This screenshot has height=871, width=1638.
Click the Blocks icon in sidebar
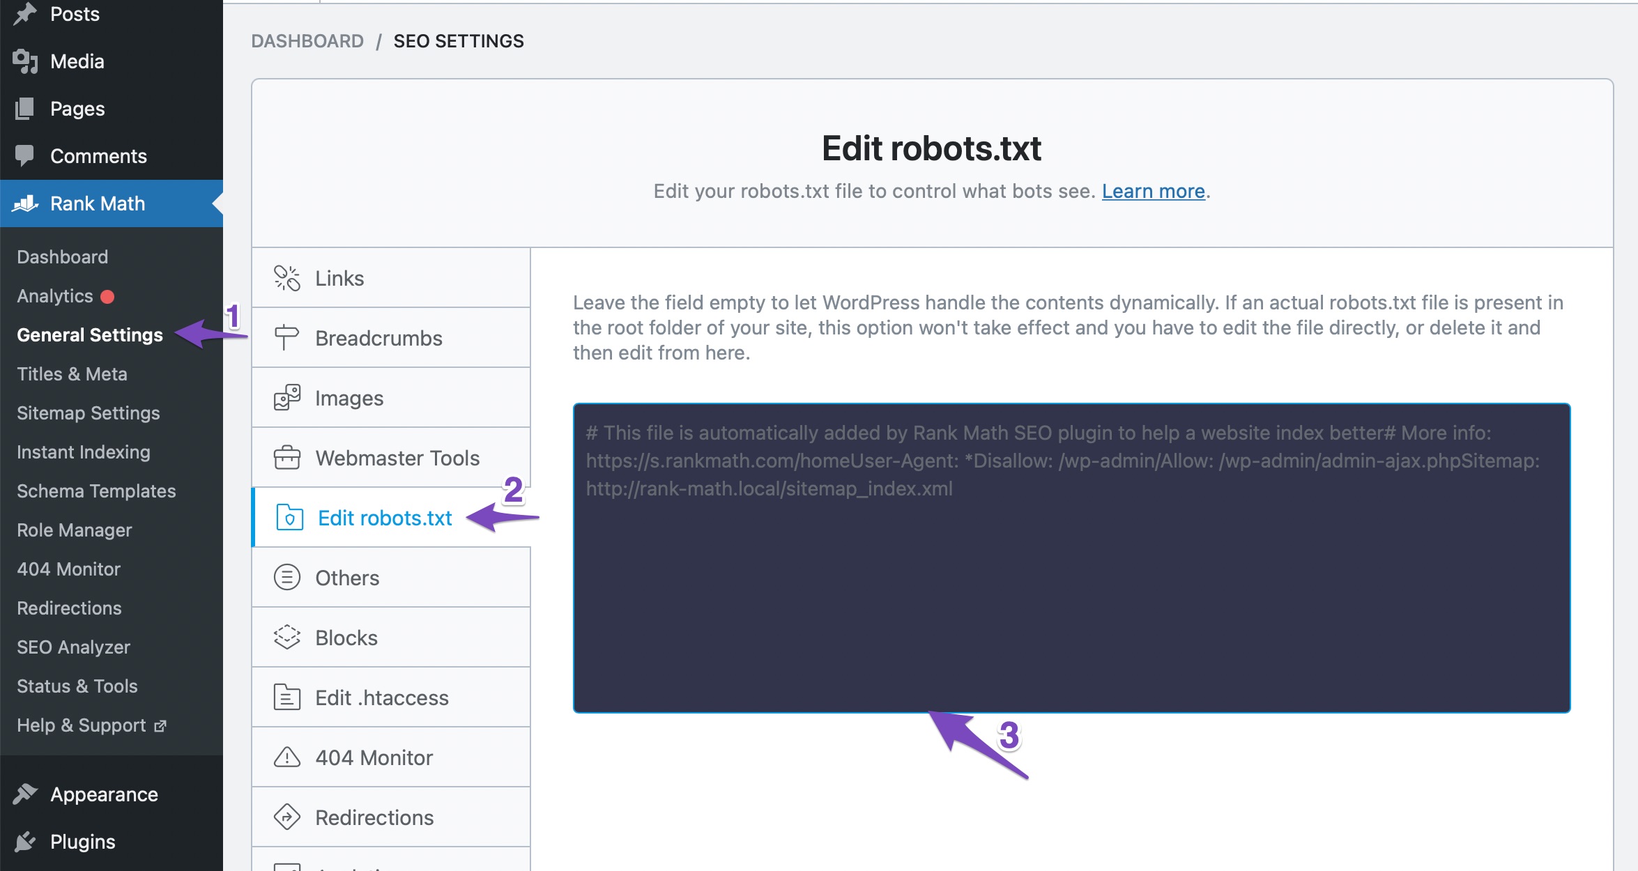286,636
